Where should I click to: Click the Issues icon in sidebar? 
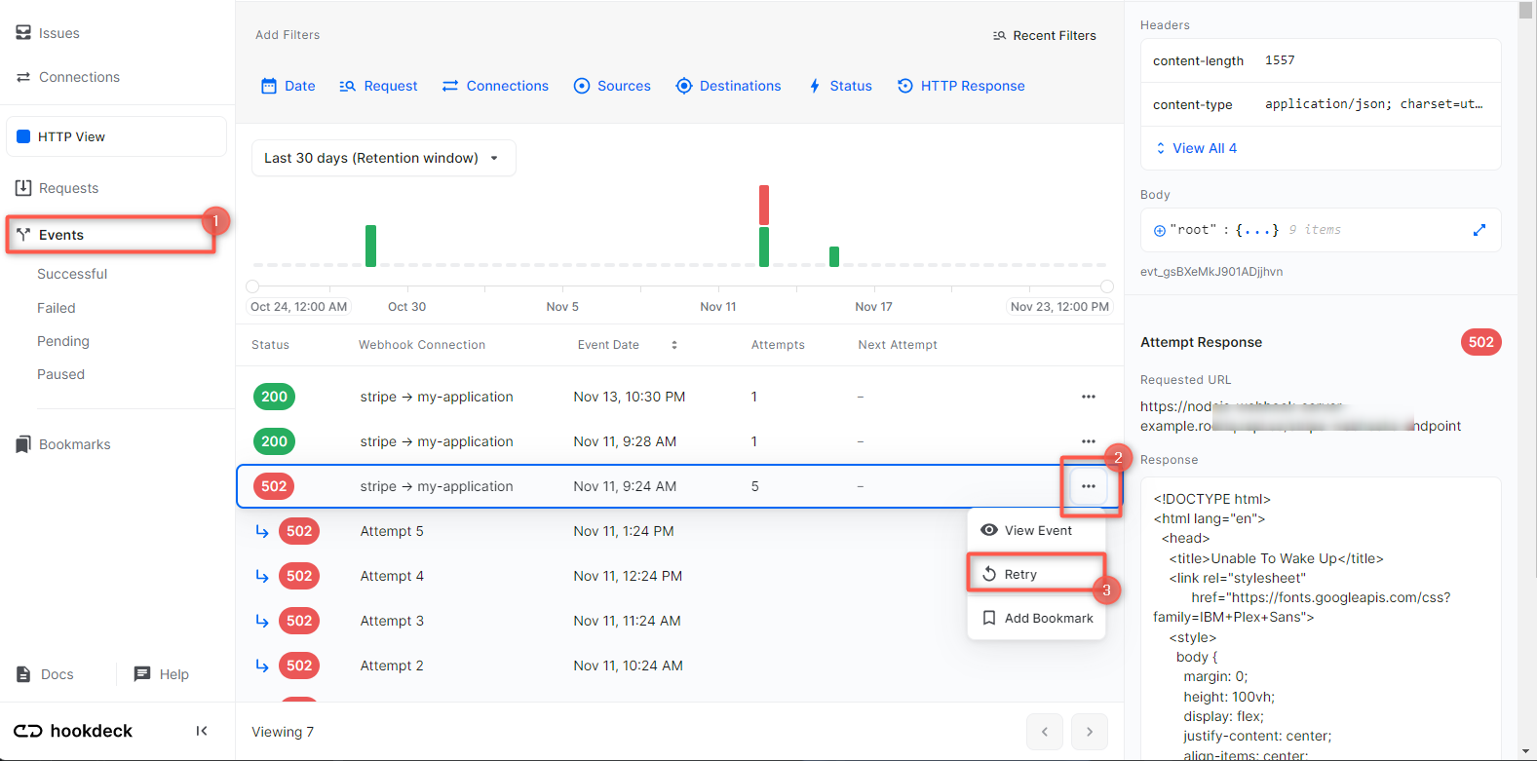tap(23, 33)
